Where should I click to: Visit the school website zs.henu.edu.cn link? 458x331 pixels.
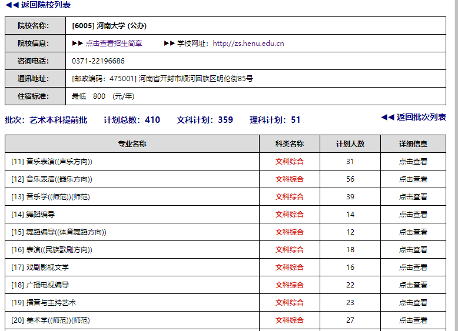tap(248, 44)
